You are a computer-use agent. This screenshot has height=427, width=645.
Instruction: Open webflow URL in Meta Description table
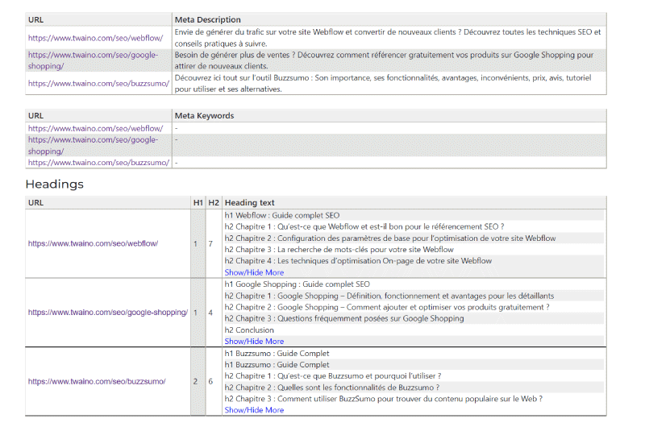[95, 38]
